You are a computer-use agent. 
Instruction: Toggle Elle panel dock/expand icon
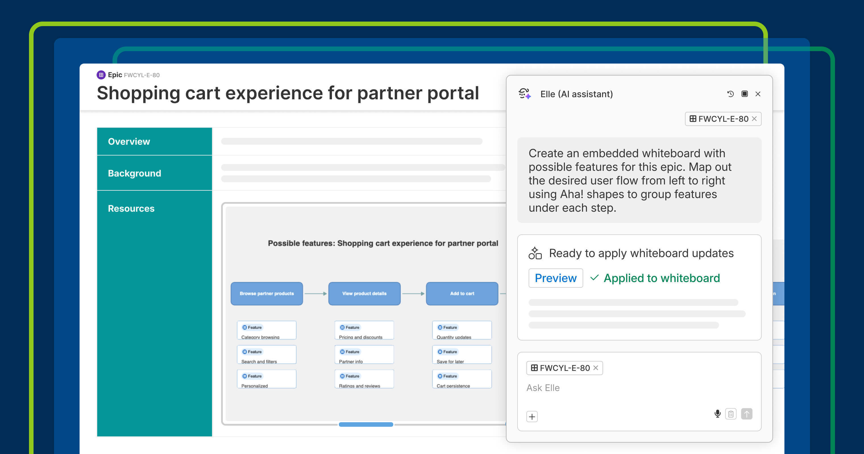click(x=745, y=94)
